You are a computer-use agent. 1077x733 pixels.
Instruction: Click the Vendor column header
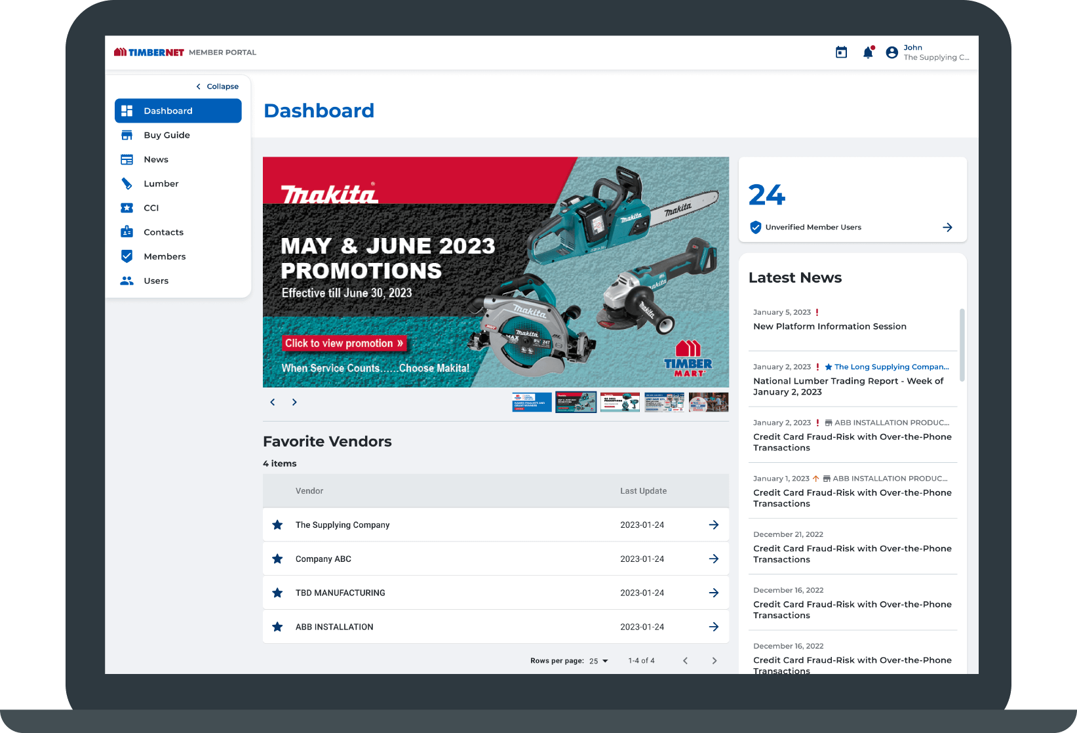[x=309, y=491]
